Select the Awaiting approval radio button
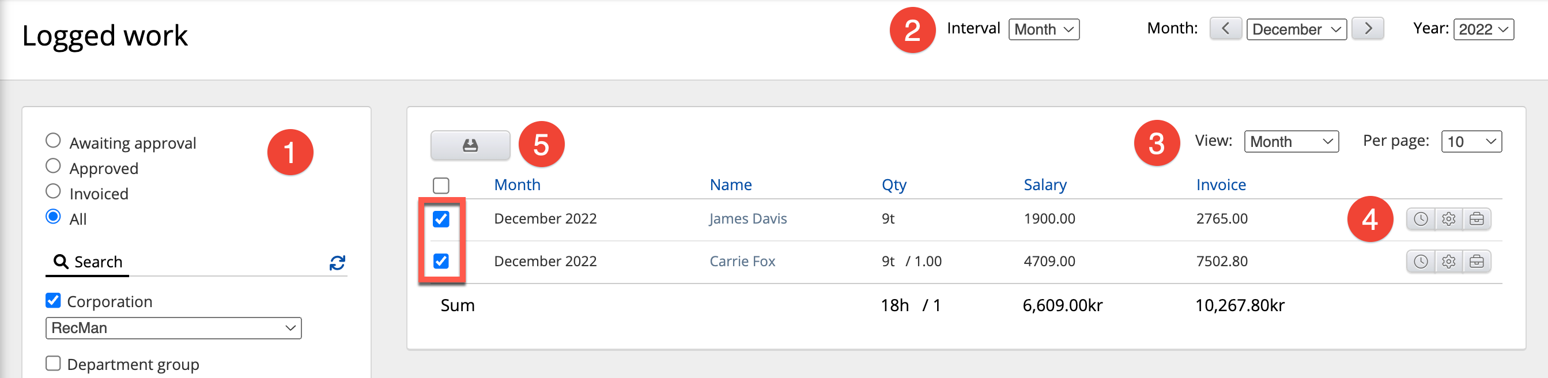1548x378 pixels. pos(54,141)
